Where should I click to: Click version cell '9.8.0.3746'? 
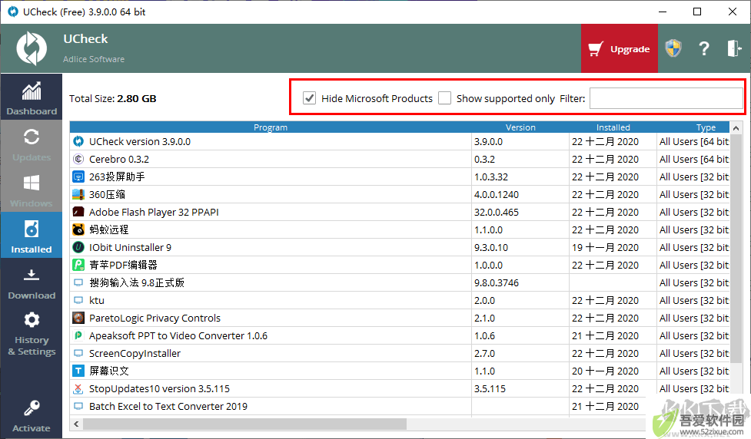[497, 282]
